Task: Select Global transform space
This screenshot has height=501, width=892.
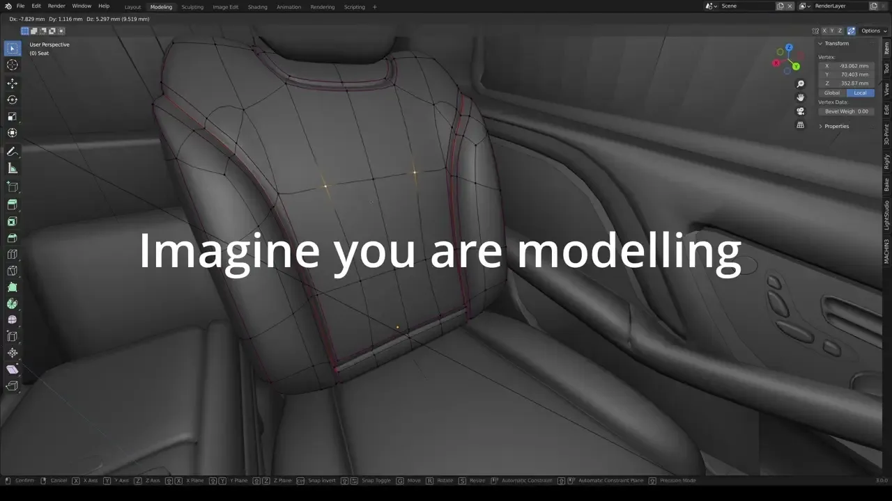Action: pos(832,93)
